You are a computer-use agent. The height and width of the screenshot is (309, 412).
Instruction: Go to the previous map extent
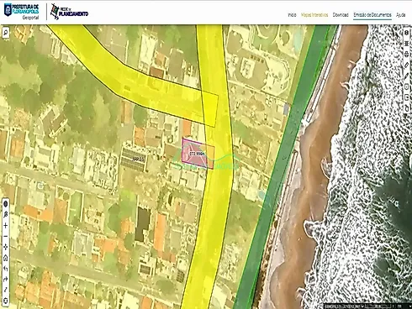point(5,269)
